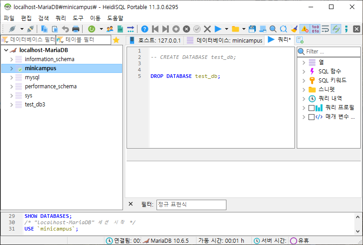Toggle the binary 100/010 display button

pyautogui.click(x=315, y=29)
